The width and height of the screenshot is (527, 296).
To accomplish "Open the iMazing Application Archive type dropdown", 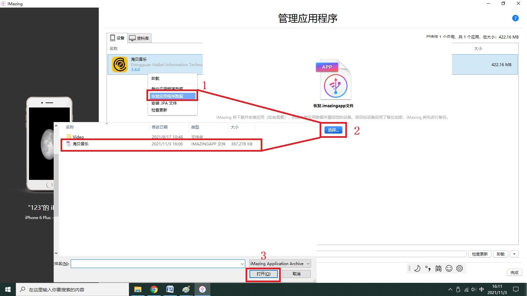I will pos(280,264).
